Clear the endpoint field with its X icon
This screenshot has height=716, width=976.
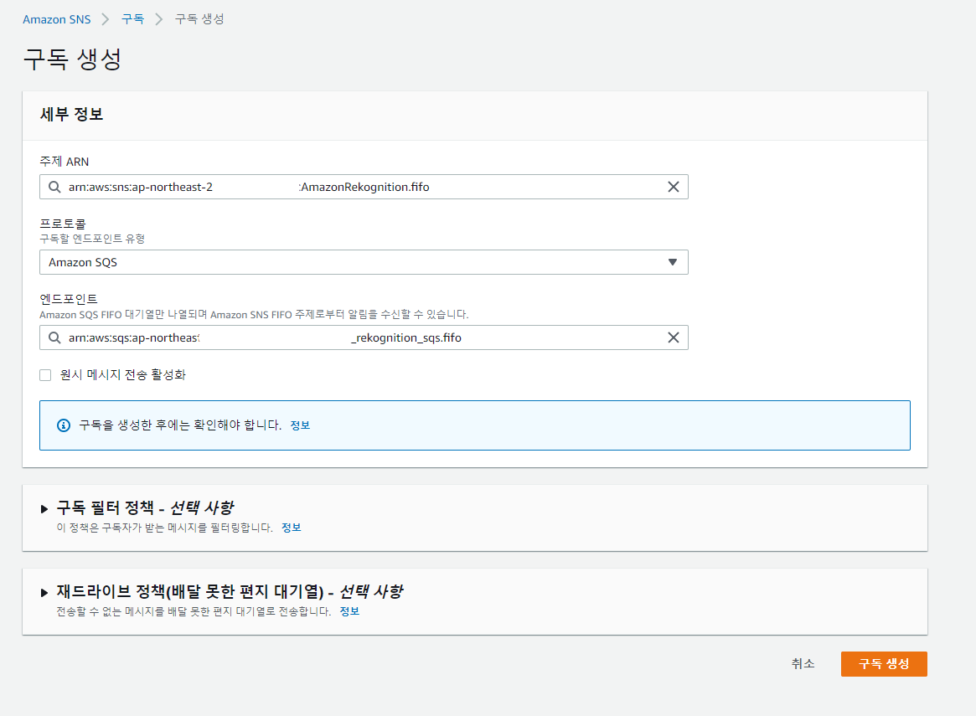673,337
